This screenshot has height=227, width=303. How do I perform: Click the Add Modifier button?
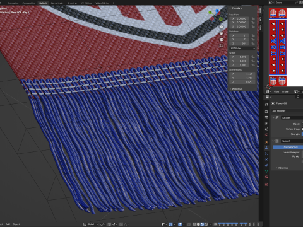[287, 111]
